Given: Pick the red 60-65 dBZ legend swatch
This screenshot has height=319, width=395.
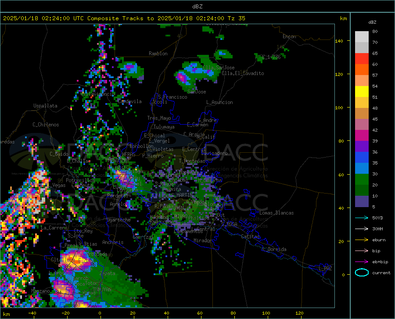Looking at the screenshot, I should coord(362,59).
